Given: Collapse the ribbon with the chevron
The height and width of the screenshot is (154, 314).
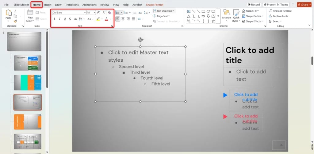Looking at the screenshot, I should tap(309, 25).
